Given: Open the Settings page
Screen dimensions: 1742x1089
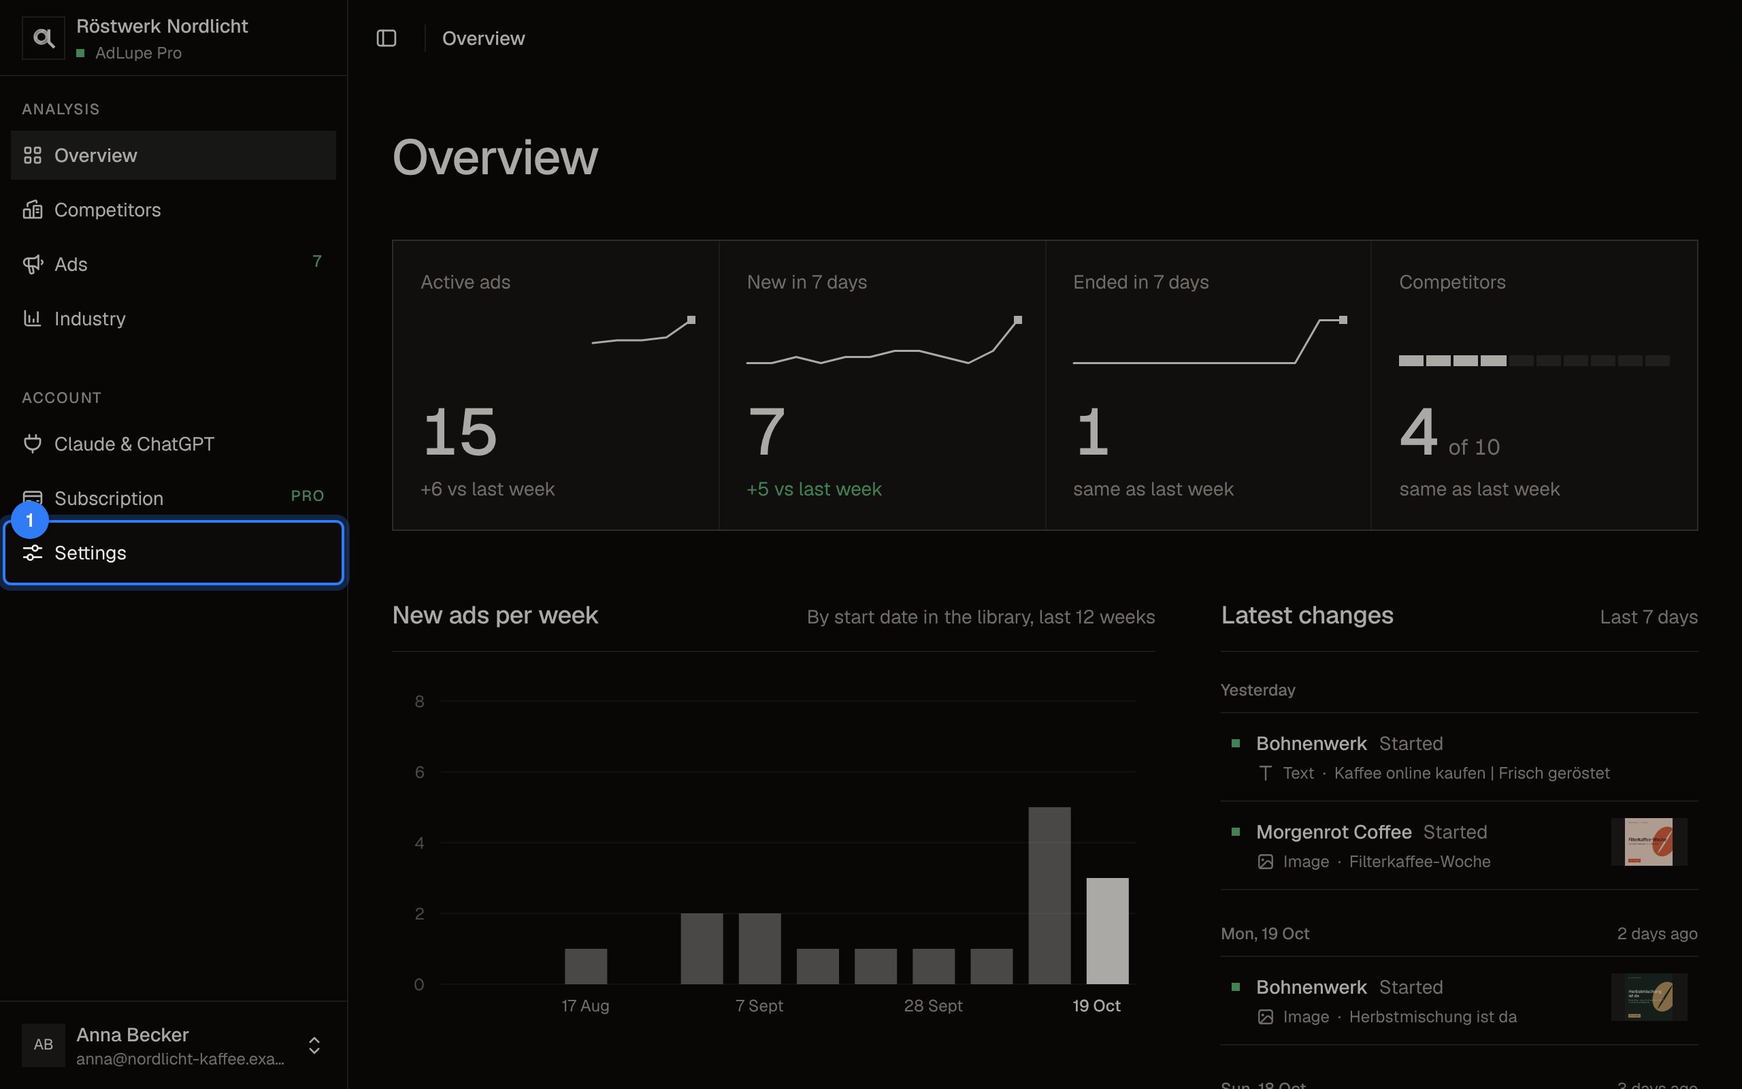Looking at the screenshot, I should [x=174, y=553].
